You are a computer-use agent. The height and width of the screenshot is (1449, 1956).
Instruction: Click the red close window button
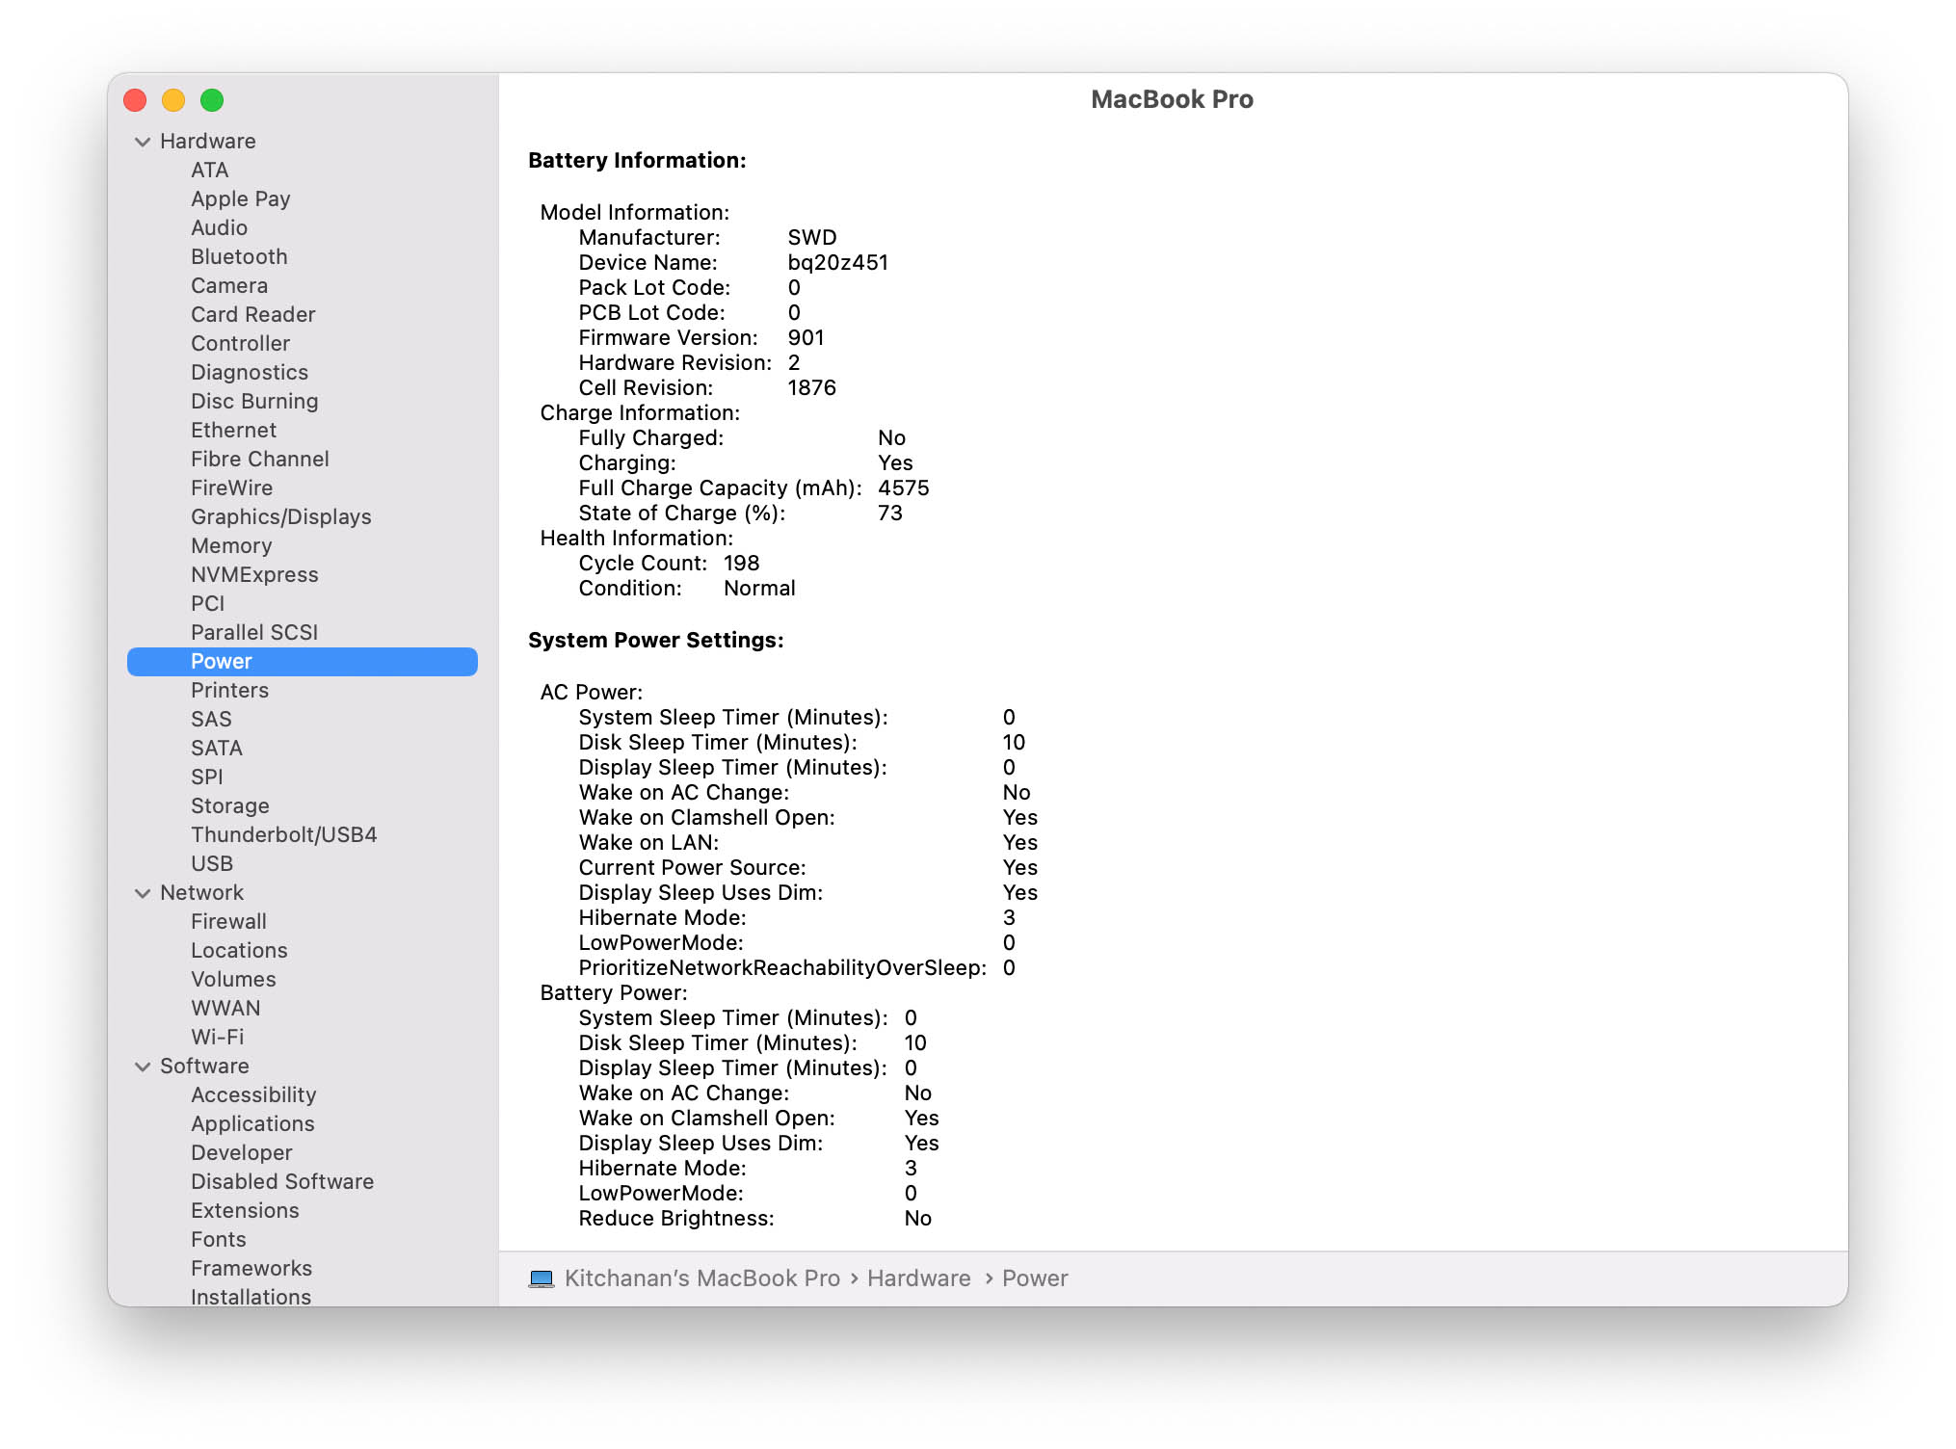tap(135, 100)
